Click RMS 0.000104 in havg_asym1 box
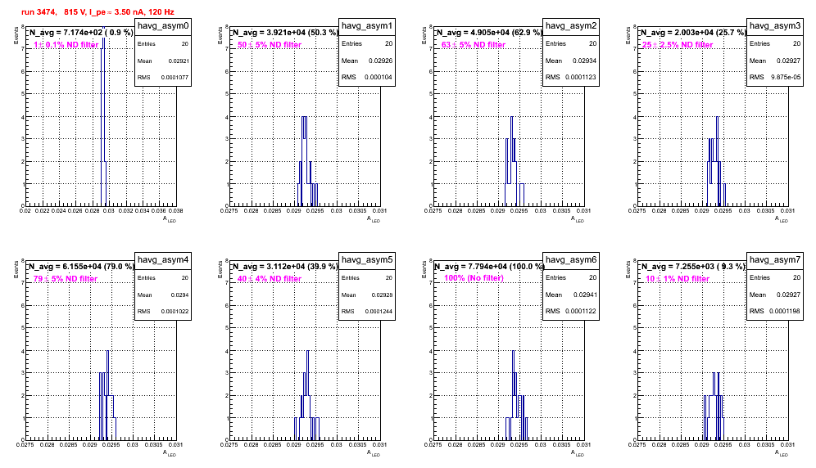Image resolution: width=816 pixels, height=468 pixels. 367,78
